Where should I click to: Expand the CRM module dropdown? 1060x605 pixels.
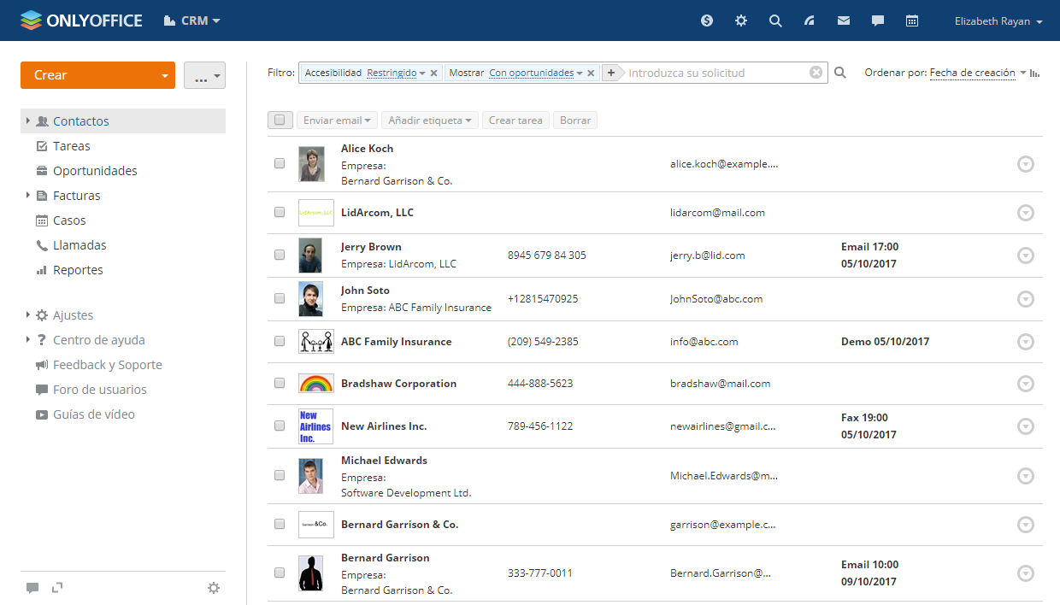tap(192, 21)
